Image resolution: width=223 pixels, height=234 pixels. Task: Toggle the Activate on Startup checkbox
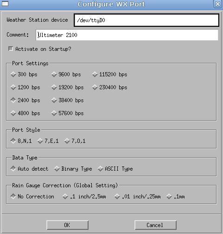click(11, 49)
